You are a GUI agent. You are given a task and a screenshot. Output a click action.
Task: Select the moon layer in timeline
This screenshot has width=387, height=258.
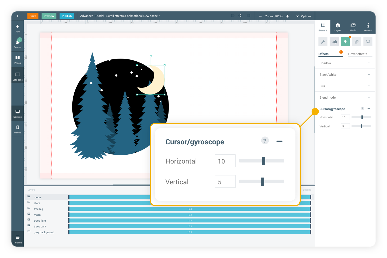pyautogui.click(x=37, y=197)
